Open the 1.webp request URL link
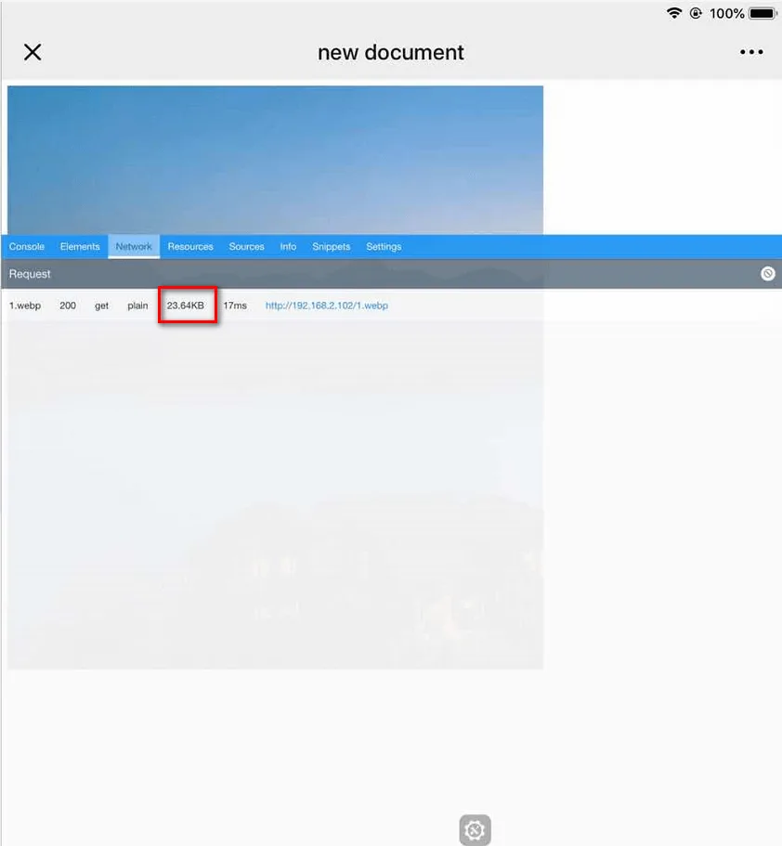The image size is (782, 846). 327,306
